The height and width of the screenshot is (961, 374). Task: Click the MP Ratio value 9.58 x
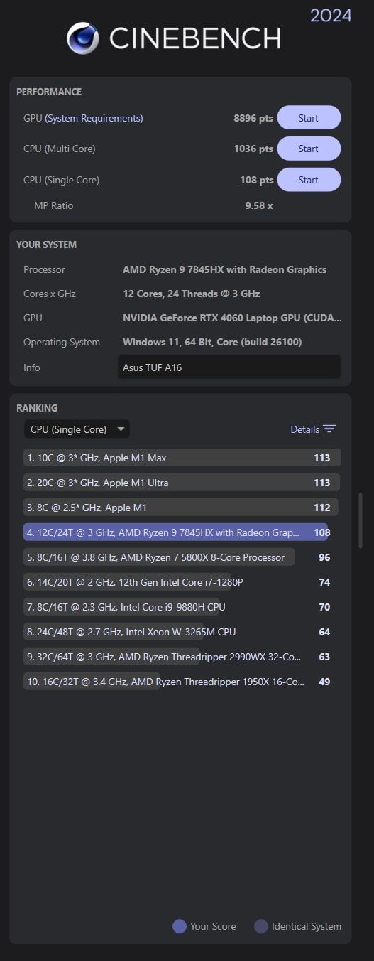pyautogui.click(x=259, y=205)
